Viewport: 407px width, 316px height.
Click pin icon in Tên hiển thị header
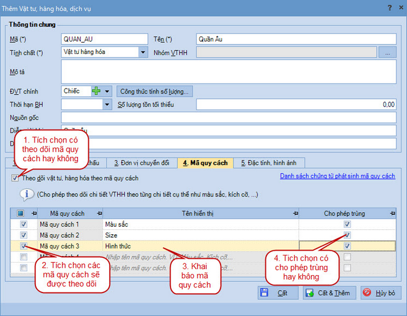pos(295,213)
